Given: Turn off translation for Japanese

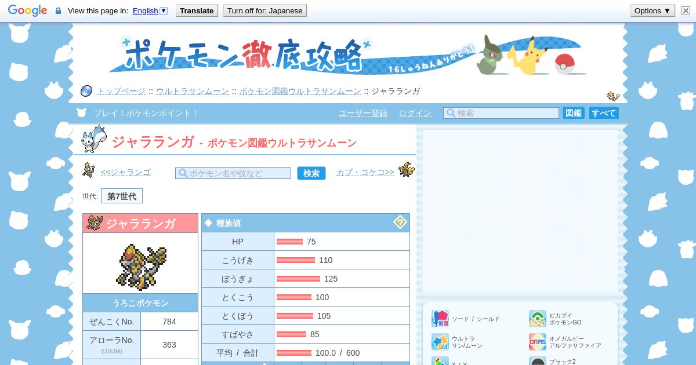Looking at the screenshot, I should click(265, 10).
